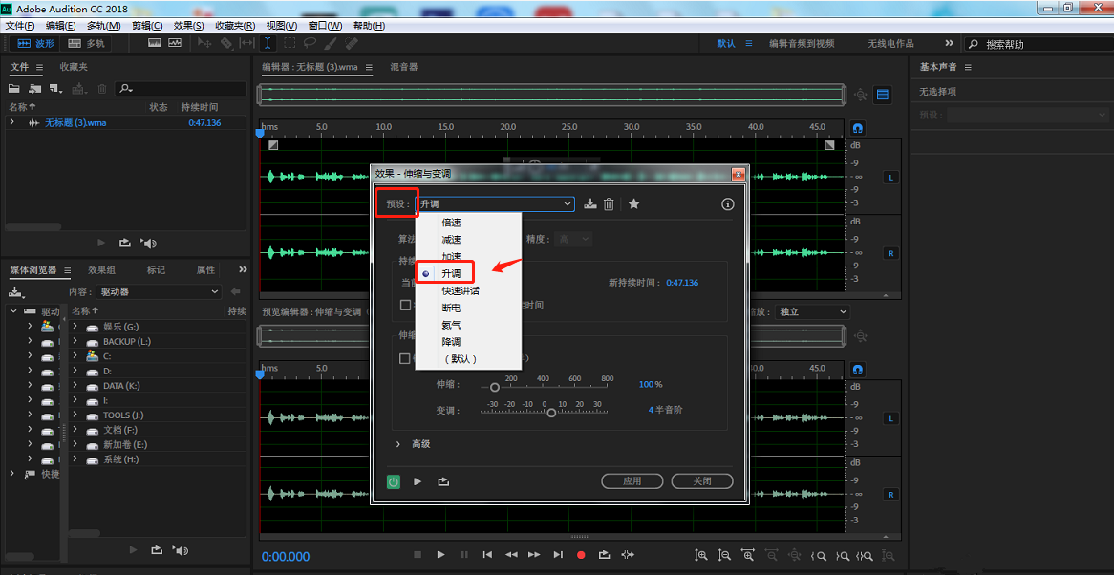
Task: Switch to the 收藏夹 tab
Action: tap(74, 67)
